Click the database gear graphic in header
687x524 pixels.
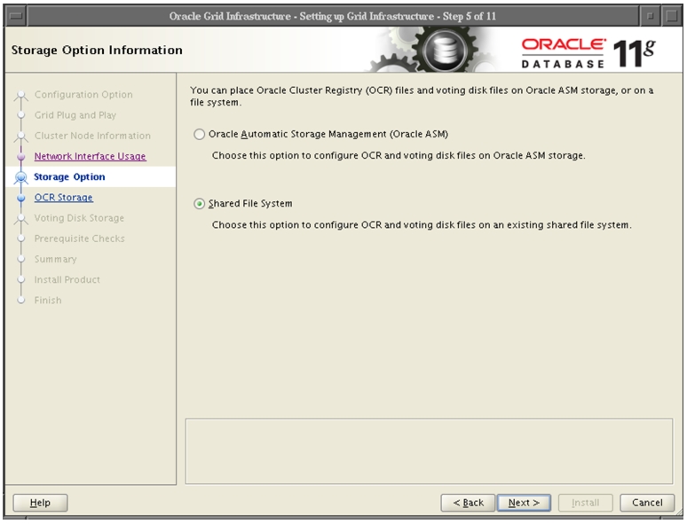click(x=445, y=50)
